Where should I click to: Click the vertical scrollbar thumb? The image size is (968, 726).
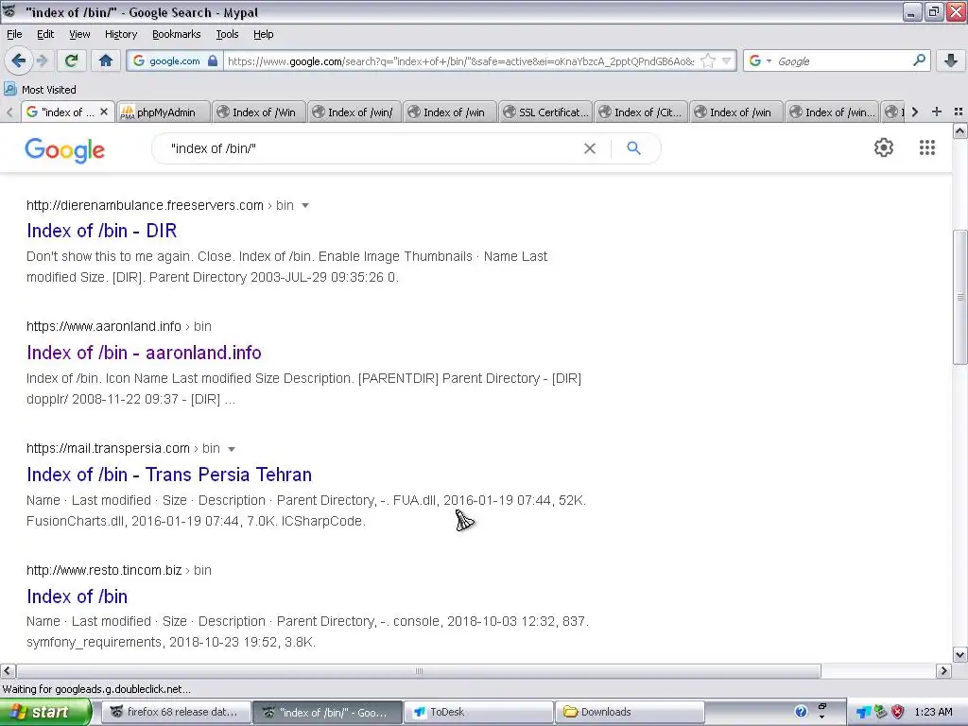(959, 297)
